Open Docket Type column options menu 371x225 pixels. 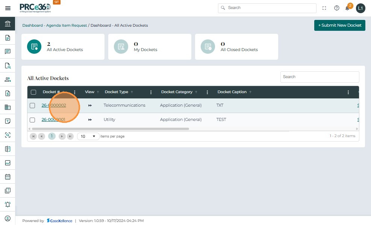pyautogui.click(x=151, y=92)
